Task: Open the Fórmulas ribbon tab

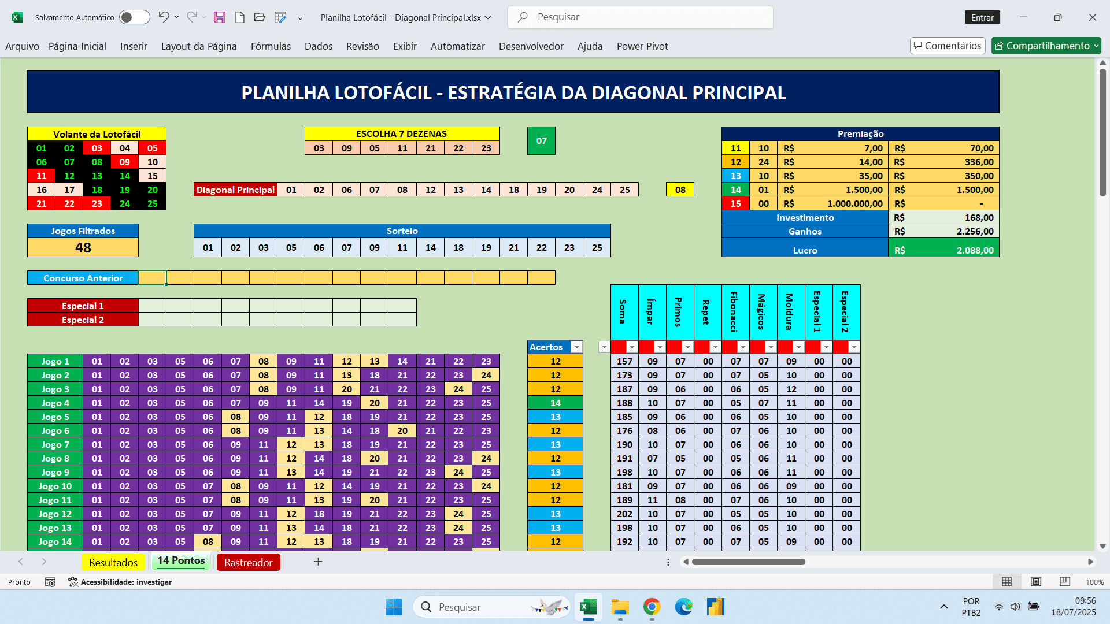Action: coord(271,46)
